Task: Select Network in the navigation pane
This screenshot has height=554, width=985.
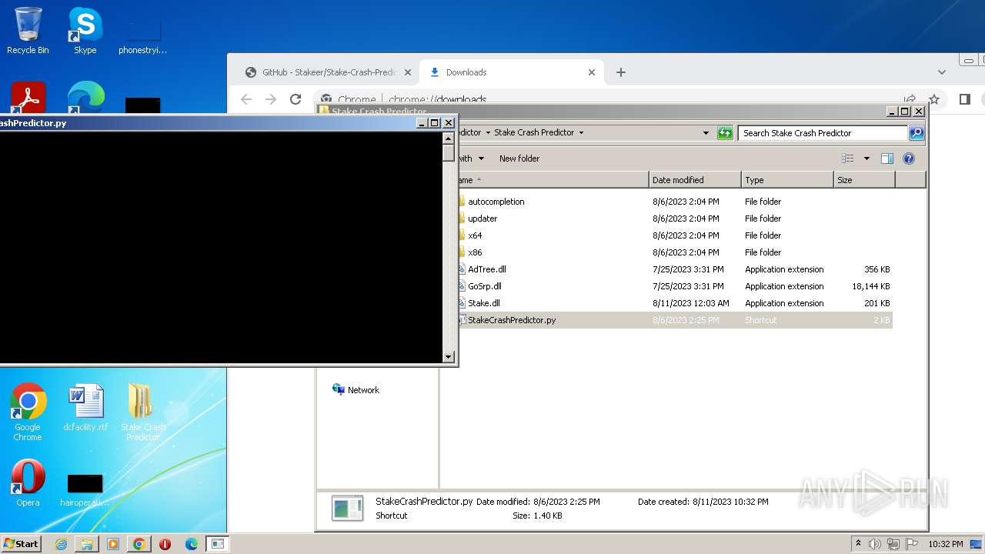Action: [x=356, y=390]
